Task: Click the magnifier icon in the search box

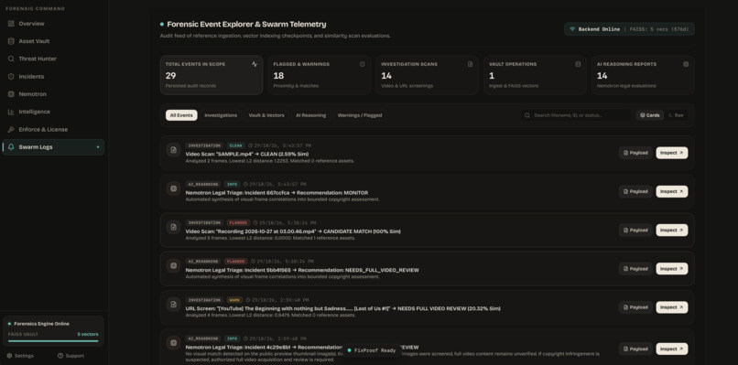Action: pyautogui.click(x=527, y=115)
